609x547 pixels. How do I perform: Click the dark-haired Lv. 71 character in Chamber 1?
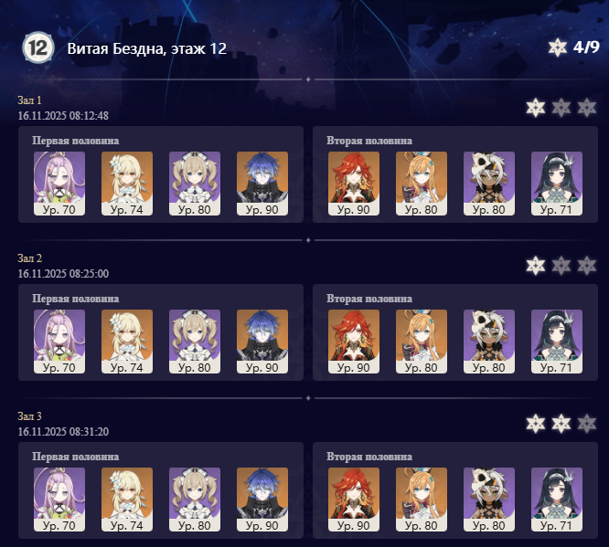pyautogui.click(x=557, y=184)
